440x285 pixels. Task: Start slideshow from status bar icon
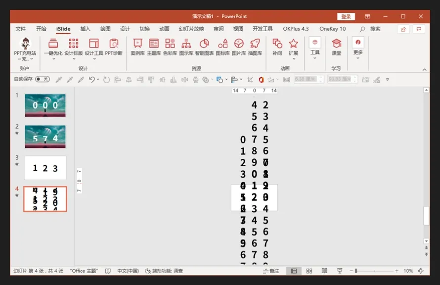340,271
